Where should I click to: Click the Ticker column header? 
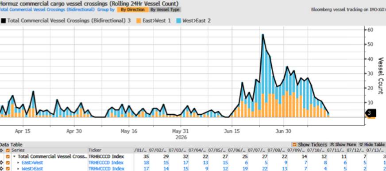tap(95, 150)
